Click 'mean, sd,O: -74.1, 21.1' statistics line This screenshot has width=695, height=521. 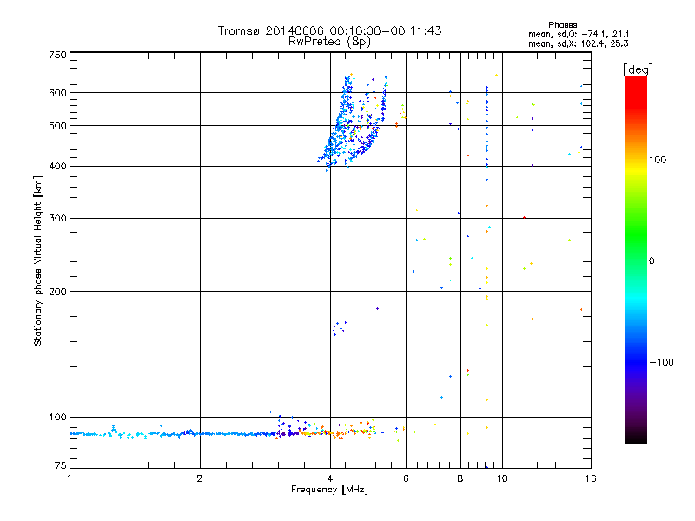[579, 34]
